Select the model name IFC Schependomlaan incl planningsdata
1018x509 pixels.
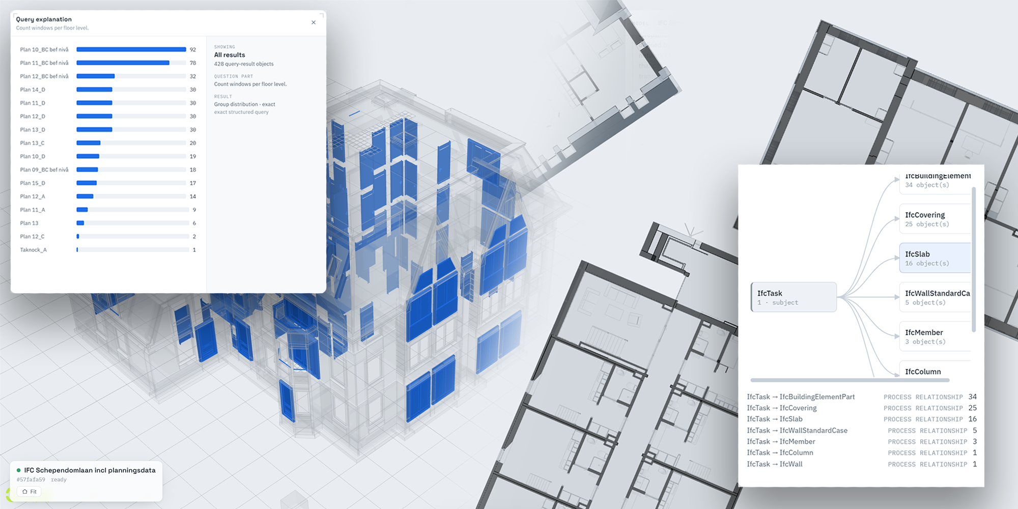90,470
